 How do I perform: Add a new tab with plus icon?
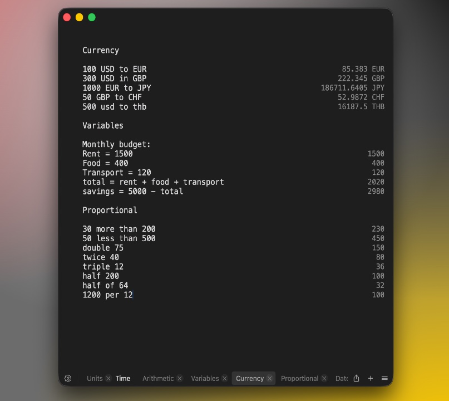point(370,378)
